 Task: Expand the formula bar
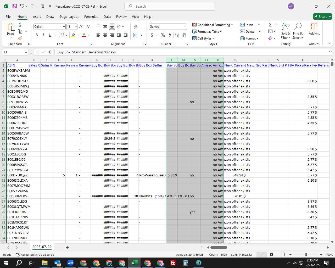point(330,52)
